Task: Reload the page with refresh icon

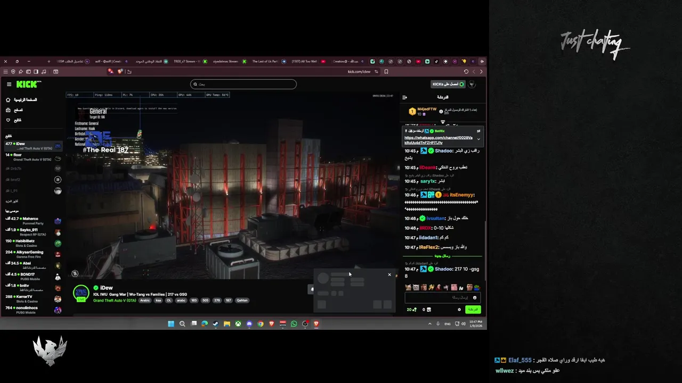Action: 466,72
